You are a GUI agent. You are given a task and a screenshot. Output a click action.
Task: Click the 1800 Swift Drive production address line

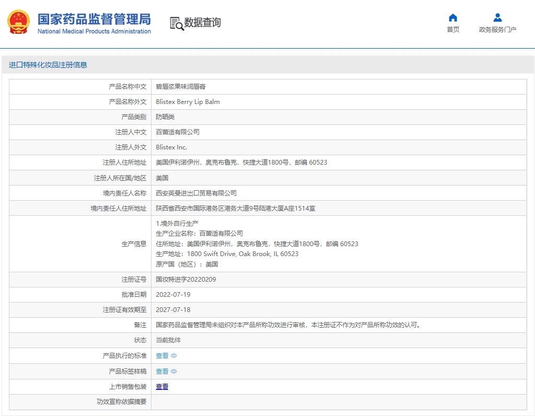227,254
